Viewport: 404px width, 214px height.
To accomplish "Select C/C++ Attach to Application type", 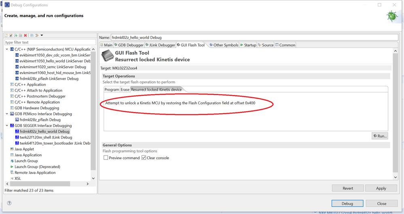I will click(x=36, y=90).
